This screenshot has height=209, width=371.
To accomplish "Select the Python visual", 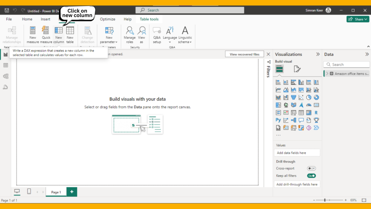I will point(278,120).
